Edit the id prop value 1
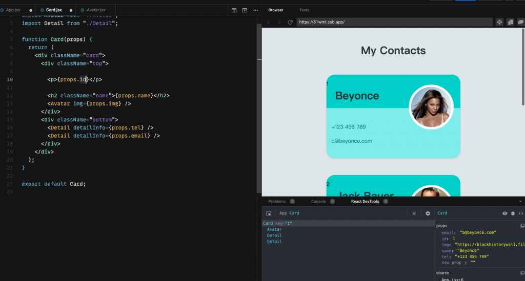The height and width of the screenshot is (281, 525). [x=454, y=239]
